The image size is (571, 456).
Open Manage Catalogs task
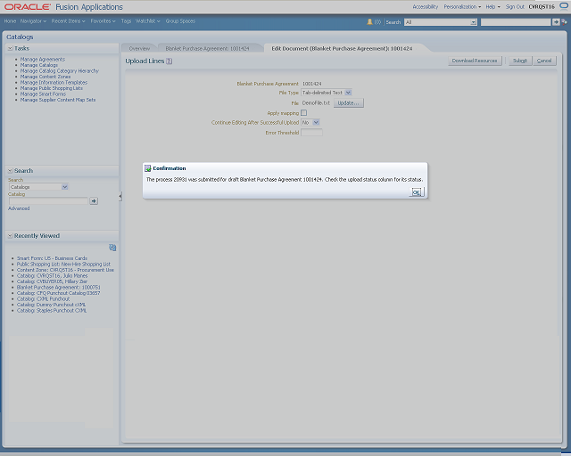[x=39, y=65]
